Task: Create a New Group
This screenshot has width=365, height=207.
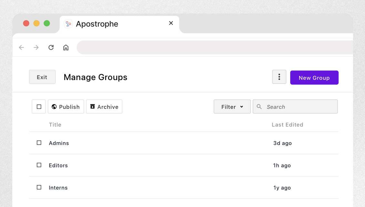Action: (x=314, y=78)
